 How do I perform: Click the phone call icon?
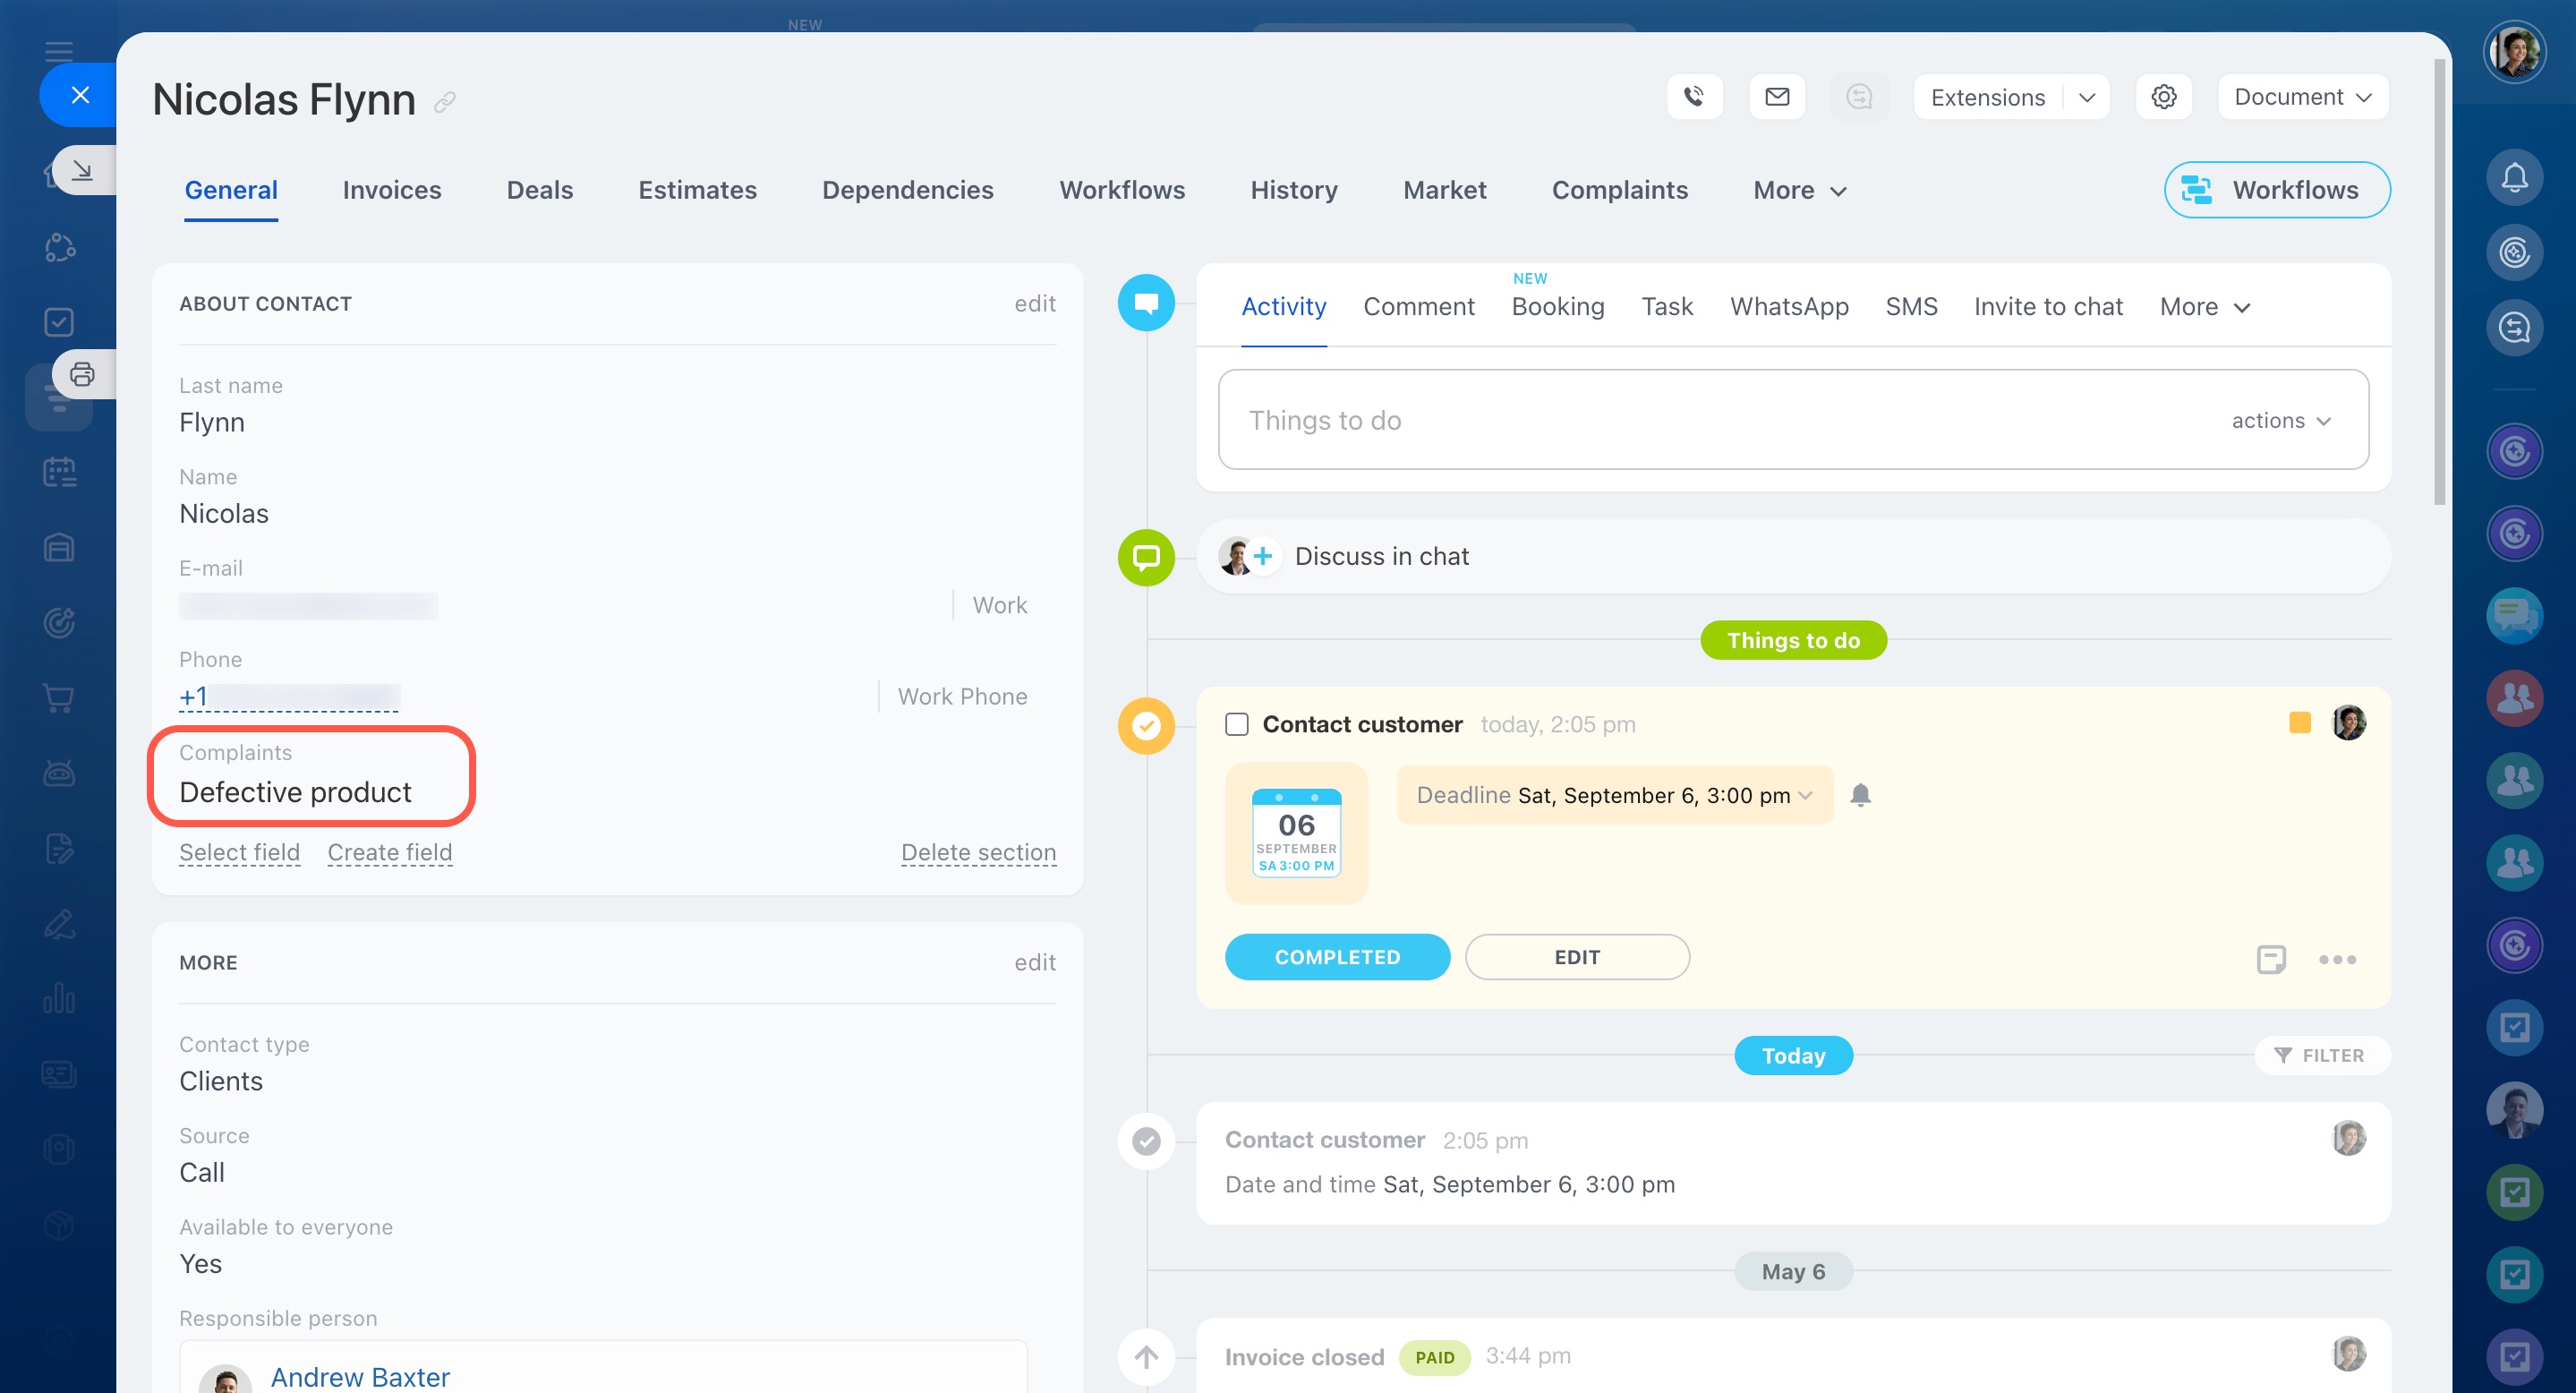[1694, 97]
